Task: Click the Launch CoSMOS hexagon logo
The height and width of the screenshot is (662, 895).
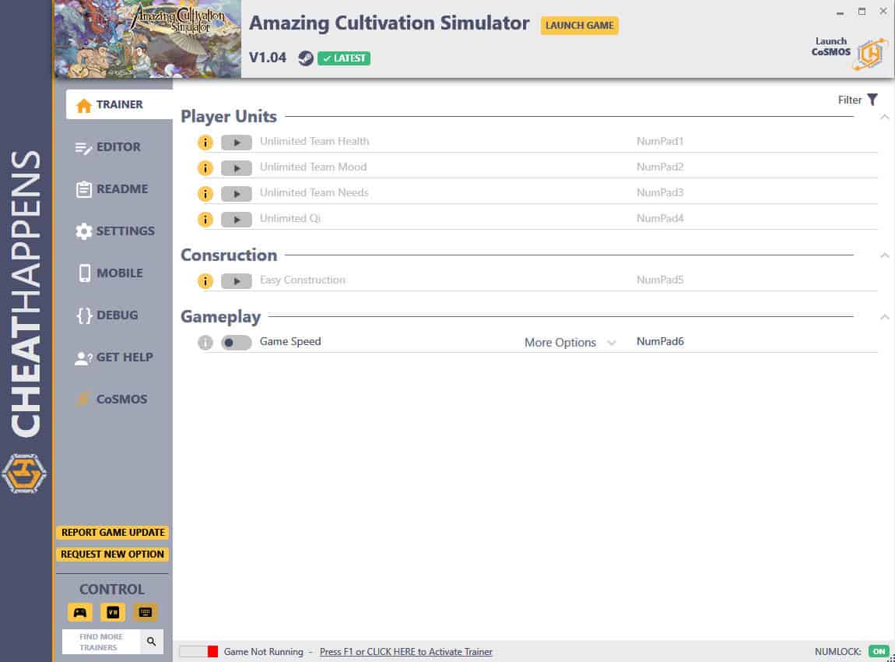Action: 871,55
